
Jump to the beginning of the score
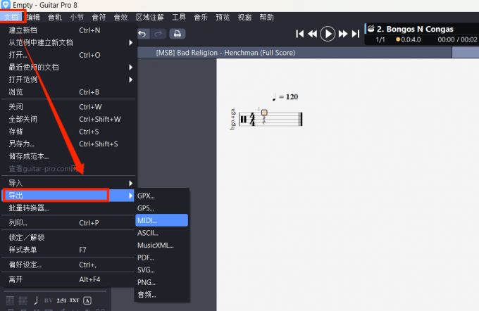point(300,33)
